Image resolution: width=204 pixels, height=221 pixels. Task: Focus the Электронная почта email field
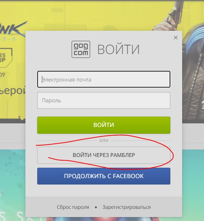(104, 79)
